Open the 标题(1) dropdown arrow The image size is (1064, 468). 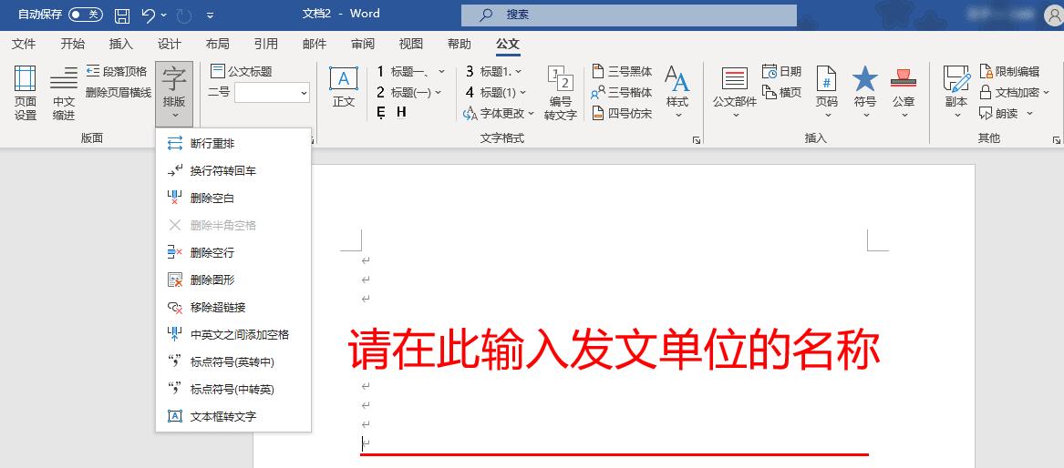click(522, 92)
